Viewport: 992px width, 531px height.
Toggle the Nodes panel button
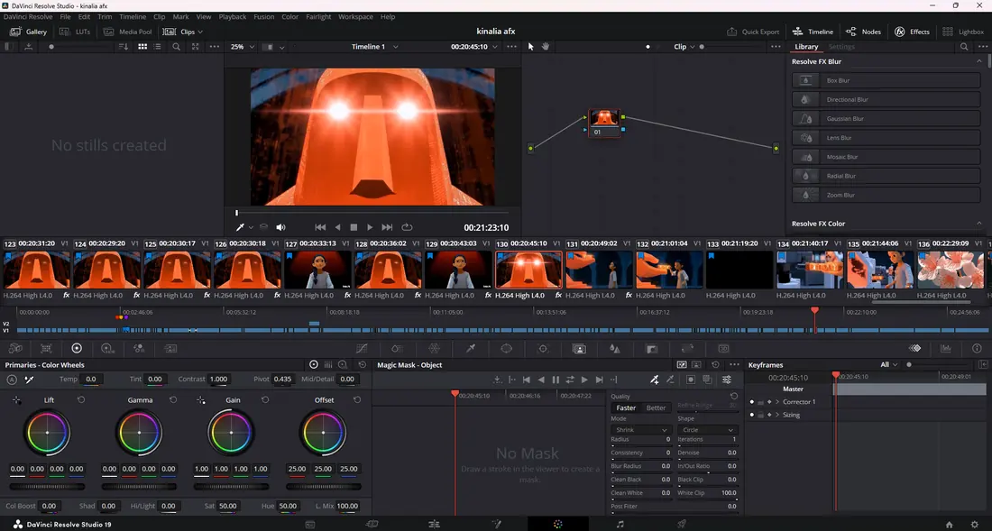tap(863, 32)
